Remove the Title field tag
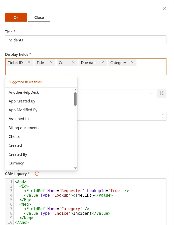This screenshot has width=174, height=225. click(51, 63)
